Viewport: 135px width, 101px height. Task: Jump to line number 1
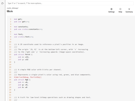coord(10,19)
